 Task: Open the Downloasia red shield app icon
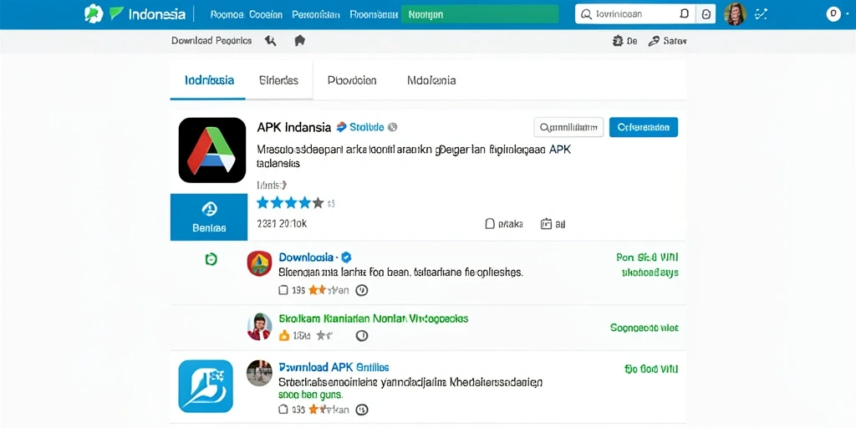[x=259, y=263]
